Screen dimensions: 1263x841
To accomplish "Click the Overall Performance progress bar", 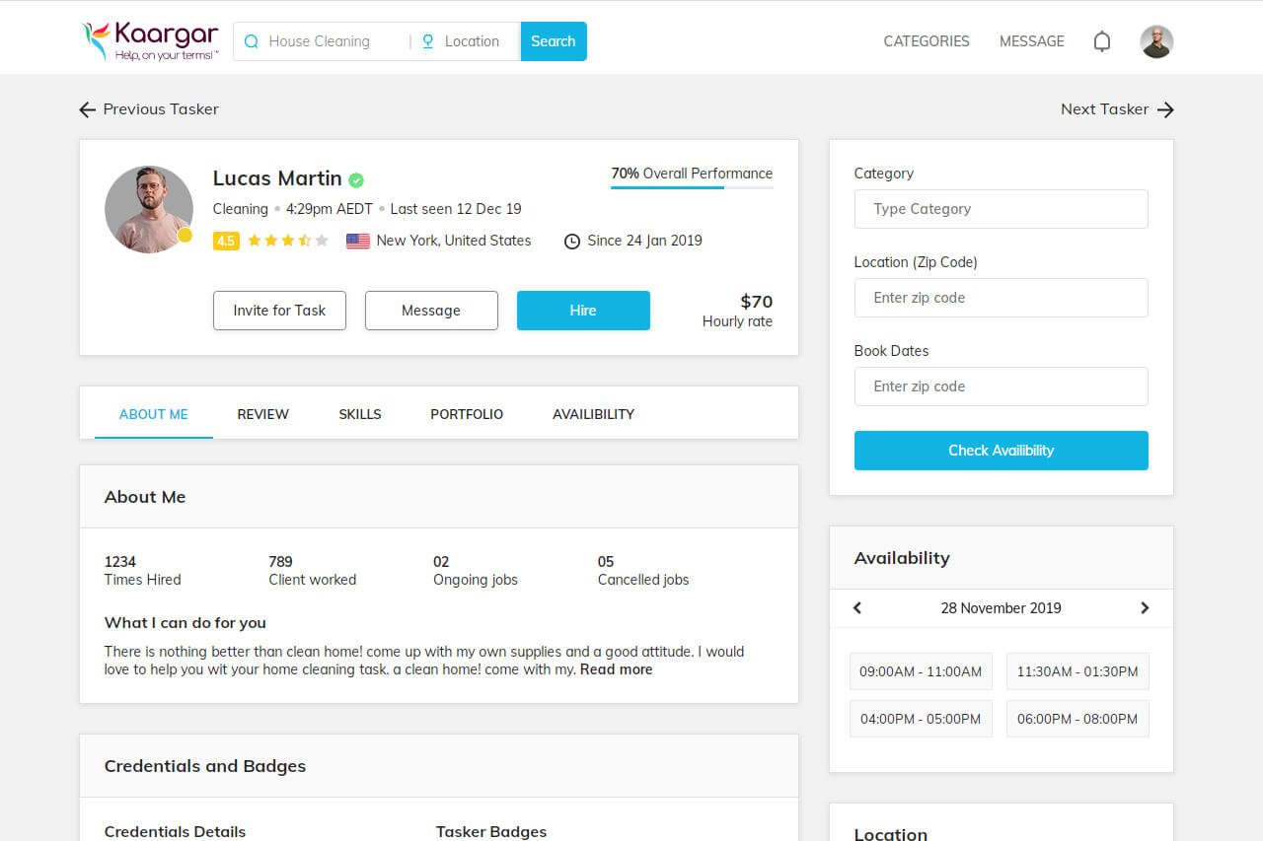I will click(x=691, y=186).
